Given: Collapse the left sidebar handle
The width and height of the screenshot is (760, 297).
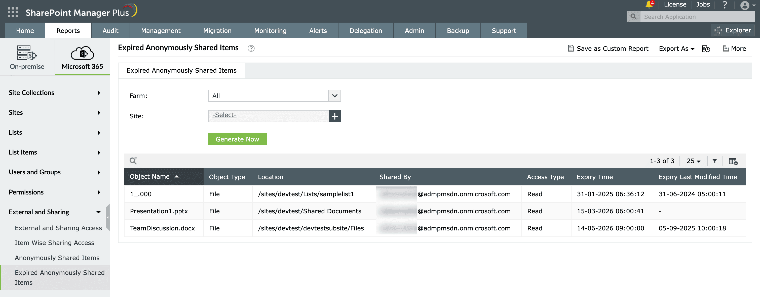Looking at the screenshot, I should click(108, 217).
